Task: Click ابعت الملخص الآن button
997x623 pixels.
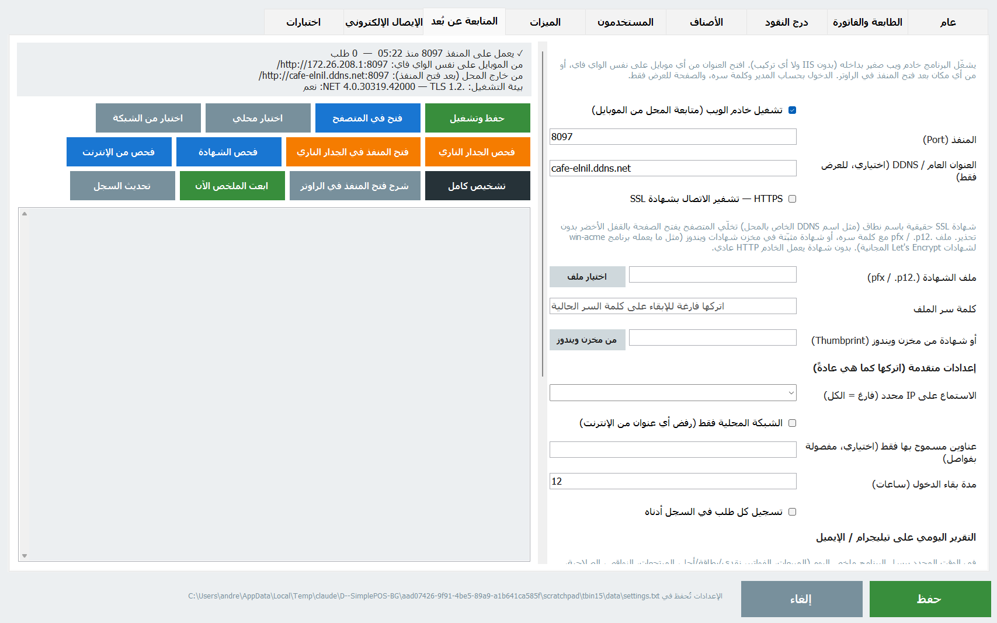Action: coord(232,186)
